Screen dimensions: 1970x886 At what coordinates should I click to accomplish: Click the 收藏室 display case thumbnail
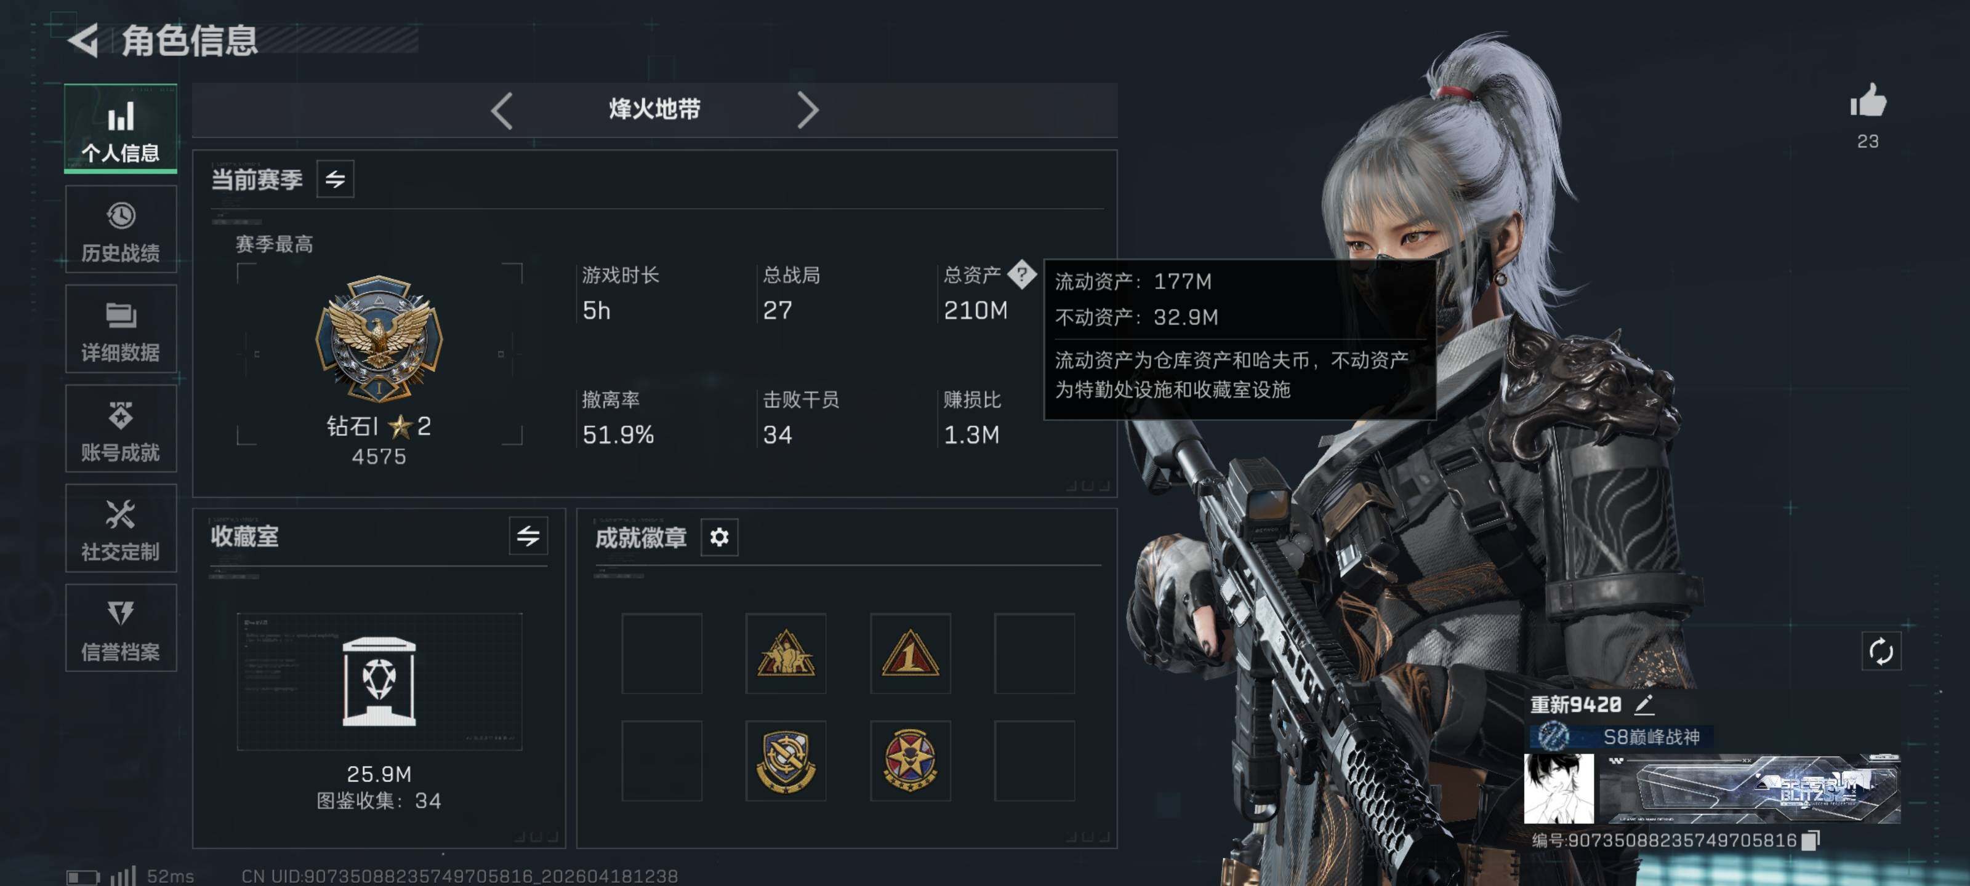pos(379,681)
